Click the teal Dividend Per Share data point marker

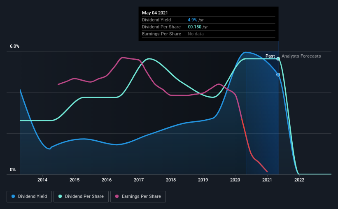(x=278, y=59)
